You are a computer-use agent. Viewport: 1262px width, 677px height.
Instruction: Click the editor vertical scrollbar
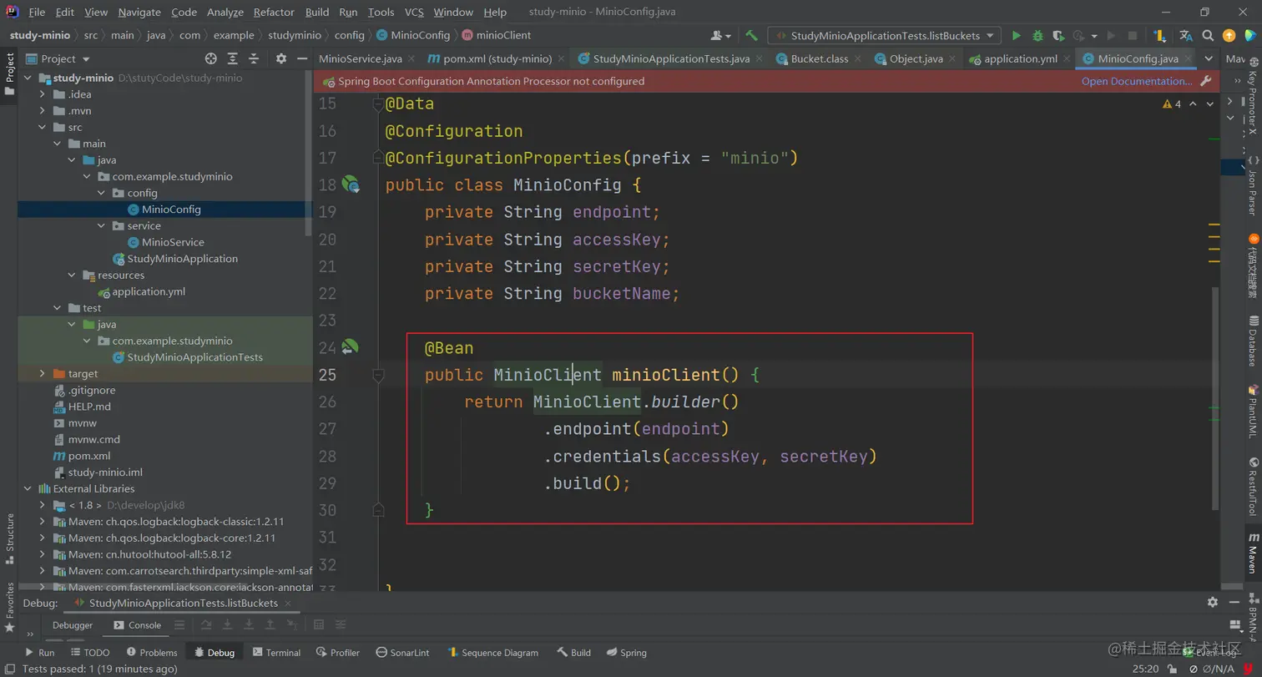[1215, 399]
